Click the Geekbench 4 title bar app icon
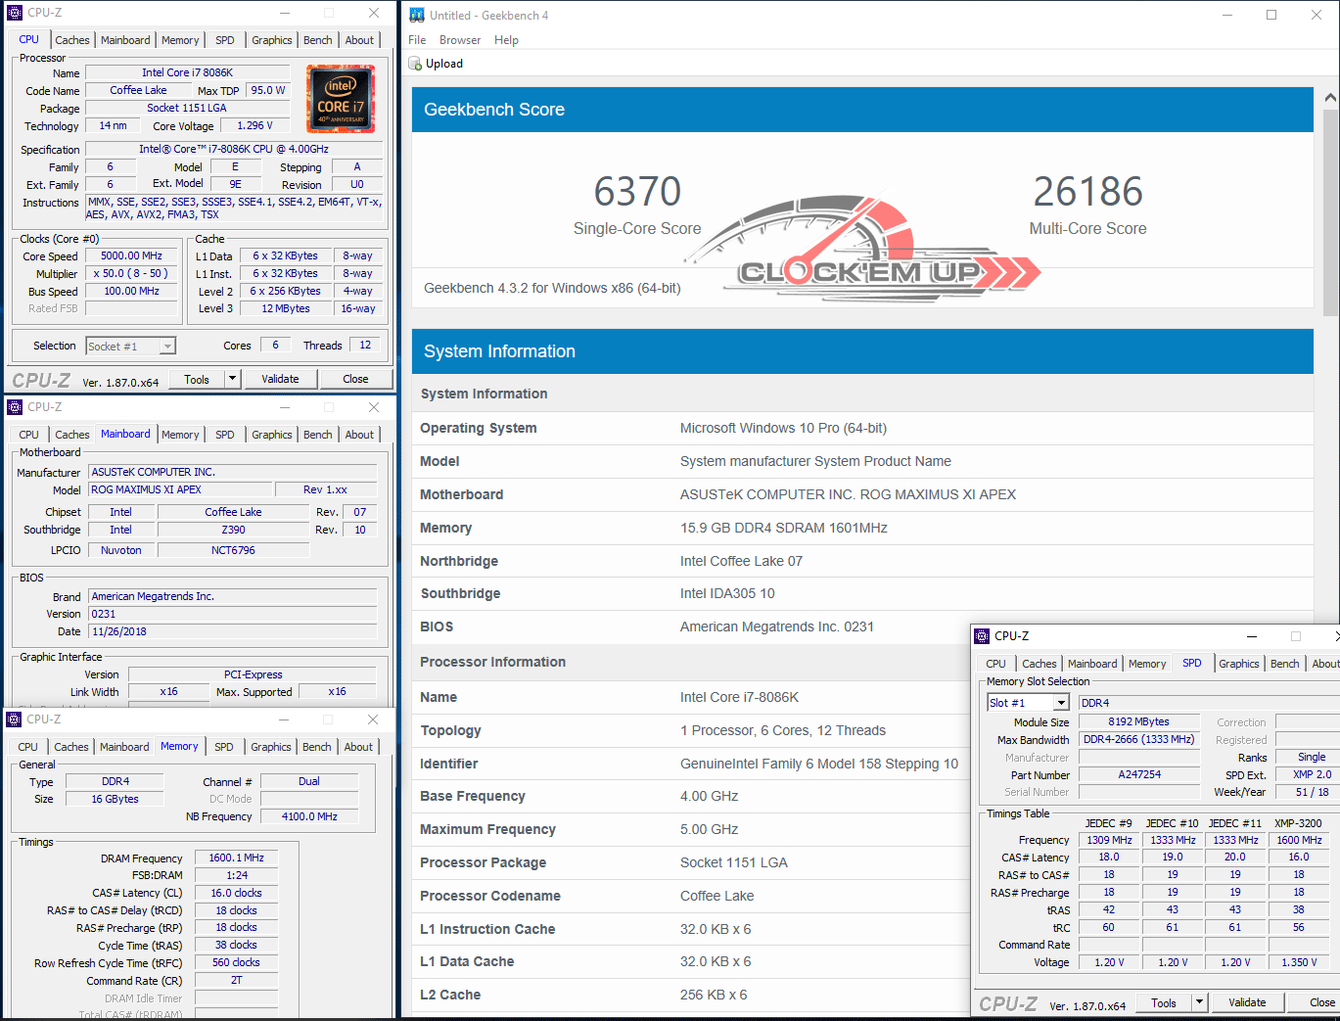The width and height of the screenshot is (1340, 1021). click(417, 15)
